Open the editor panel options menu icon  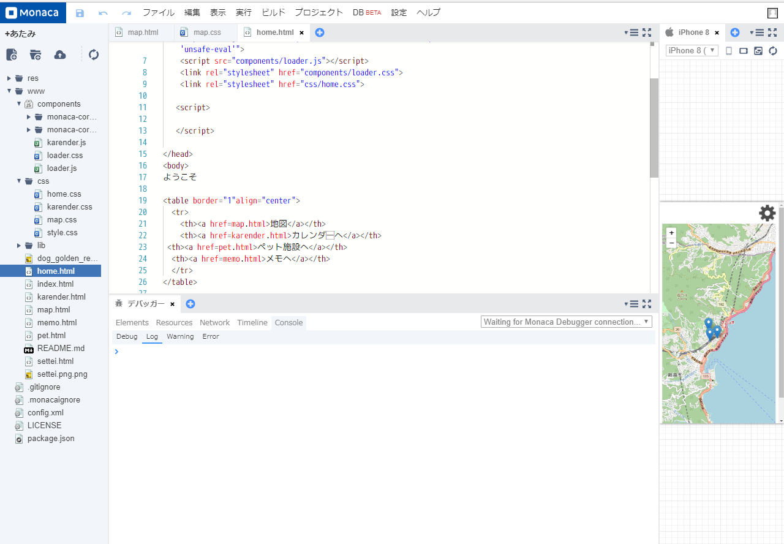[632, 32]
